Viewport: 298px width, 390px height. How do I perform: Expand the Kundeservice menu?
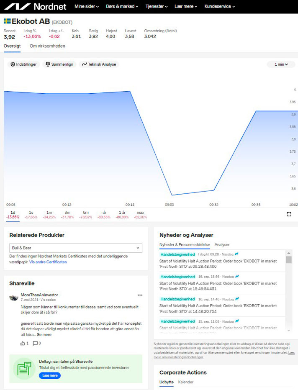tap(220, 6)
